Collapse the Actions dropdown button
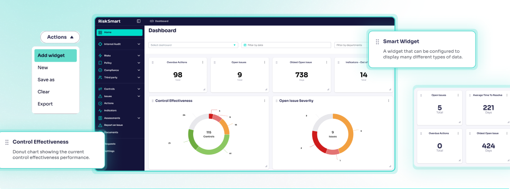Viewport: 510px width, 189px height. [x=60, y=37]
